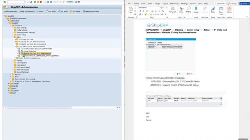Click the horizontal scrollbar under ShipERP tree
Viewport: 250px width, 140px height.
(x=39, y=107)
